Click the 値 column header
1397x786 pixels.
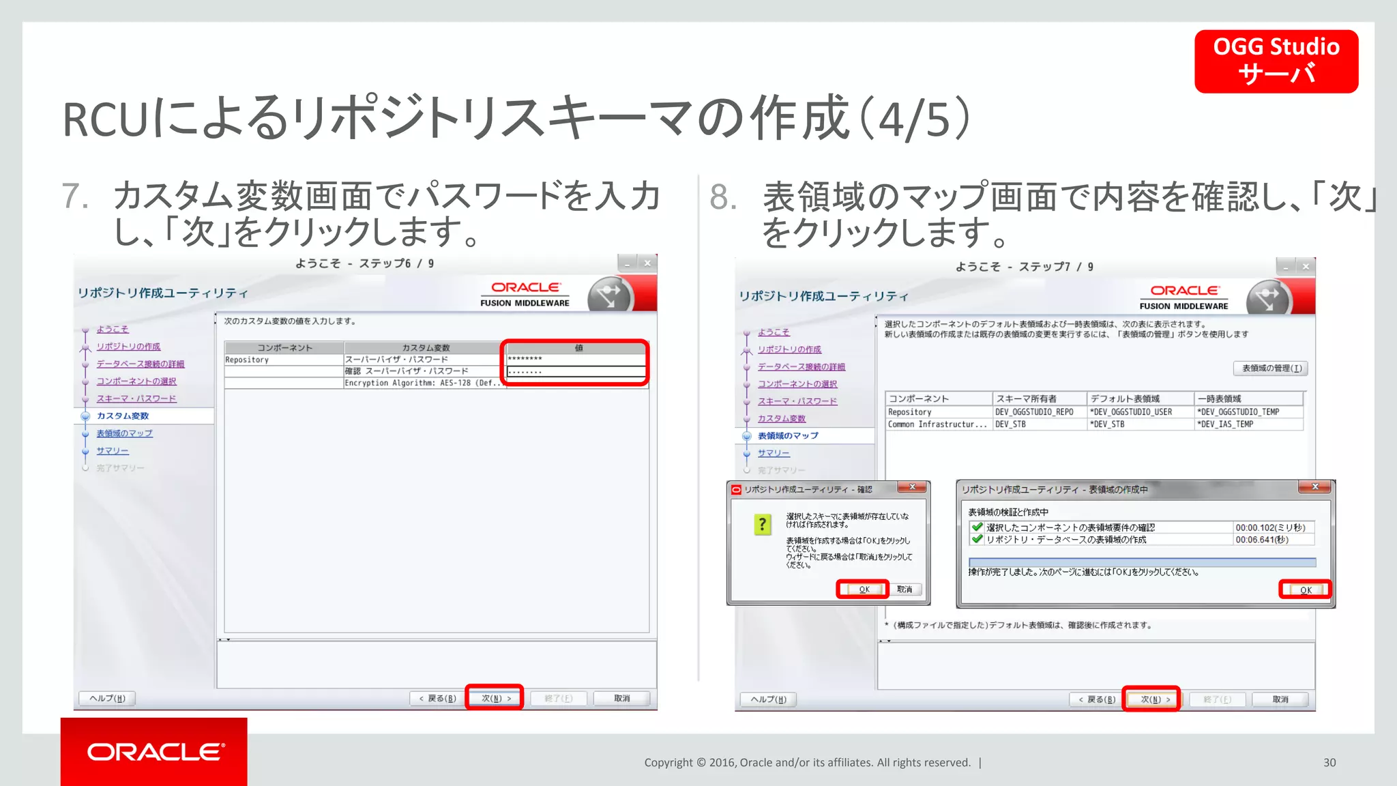pos(578,348)
